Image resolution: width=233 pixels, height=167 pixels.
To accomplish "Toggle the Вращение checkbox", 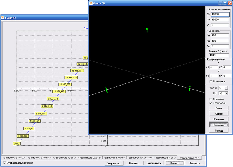I will point(211,99).
